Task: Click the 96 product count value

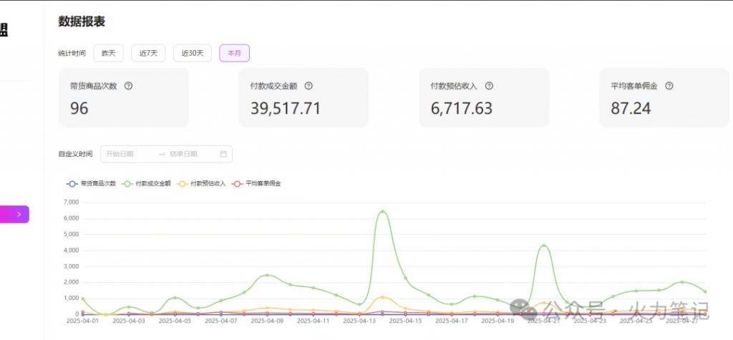Action: pos(79,109)
